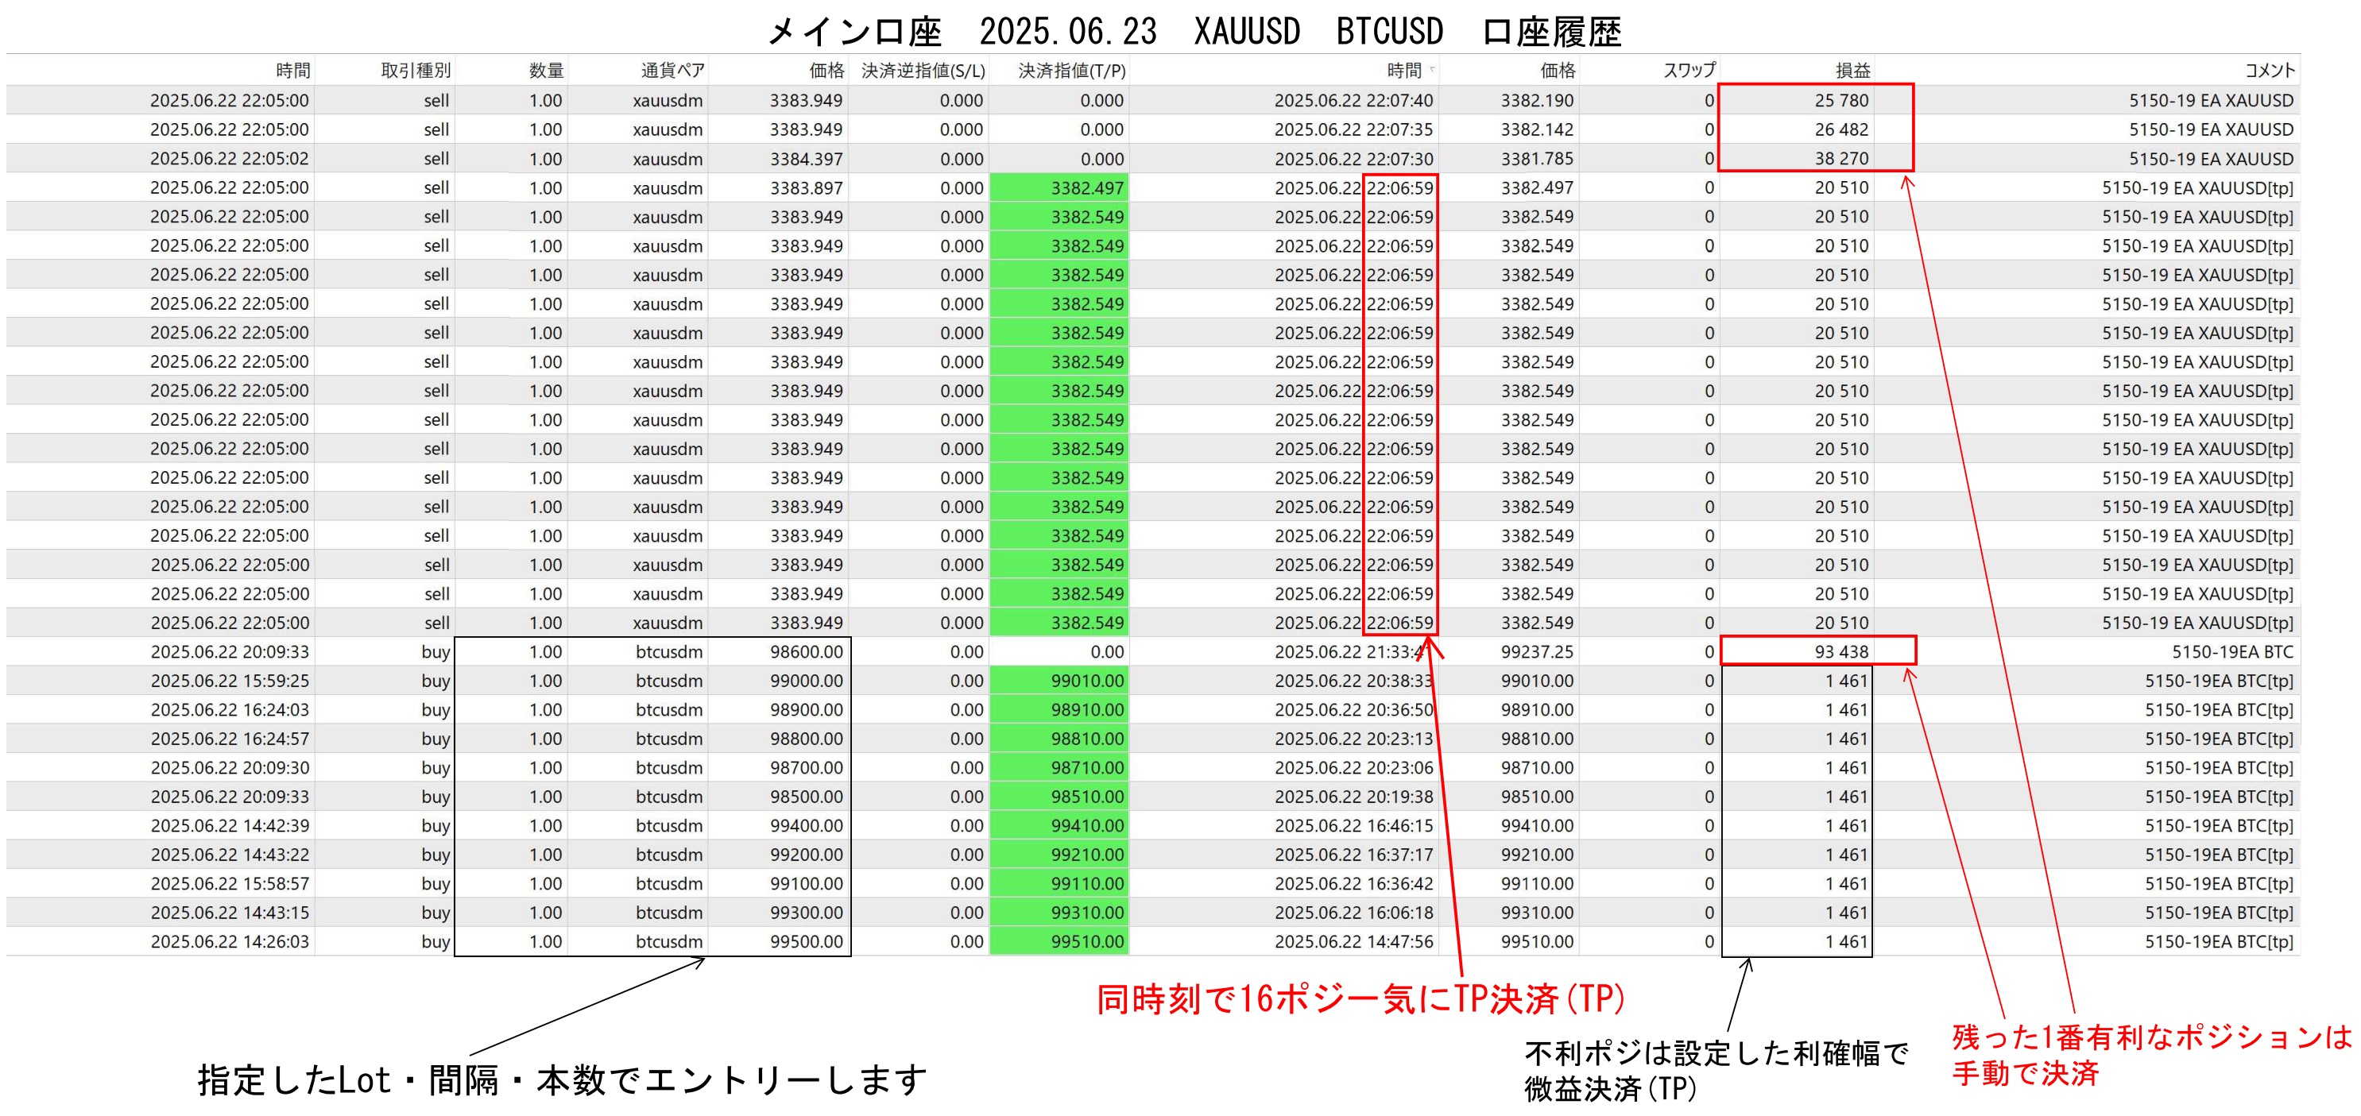
Task: Sort by the スワップ column header
Action: [1688, 71]
